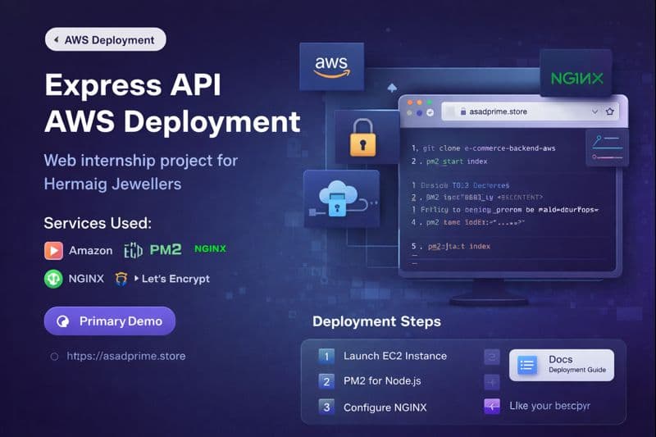This screenshot has width=656, height=437.
Task: Open the Docs Deployment Guide card
Action: tap(562, 365)
